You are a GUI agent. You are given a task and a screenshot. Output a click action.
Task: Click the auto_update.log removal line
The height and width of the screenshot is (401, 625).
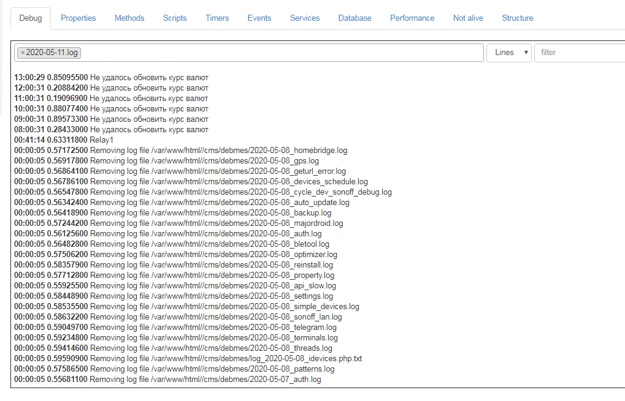[182, 202]
